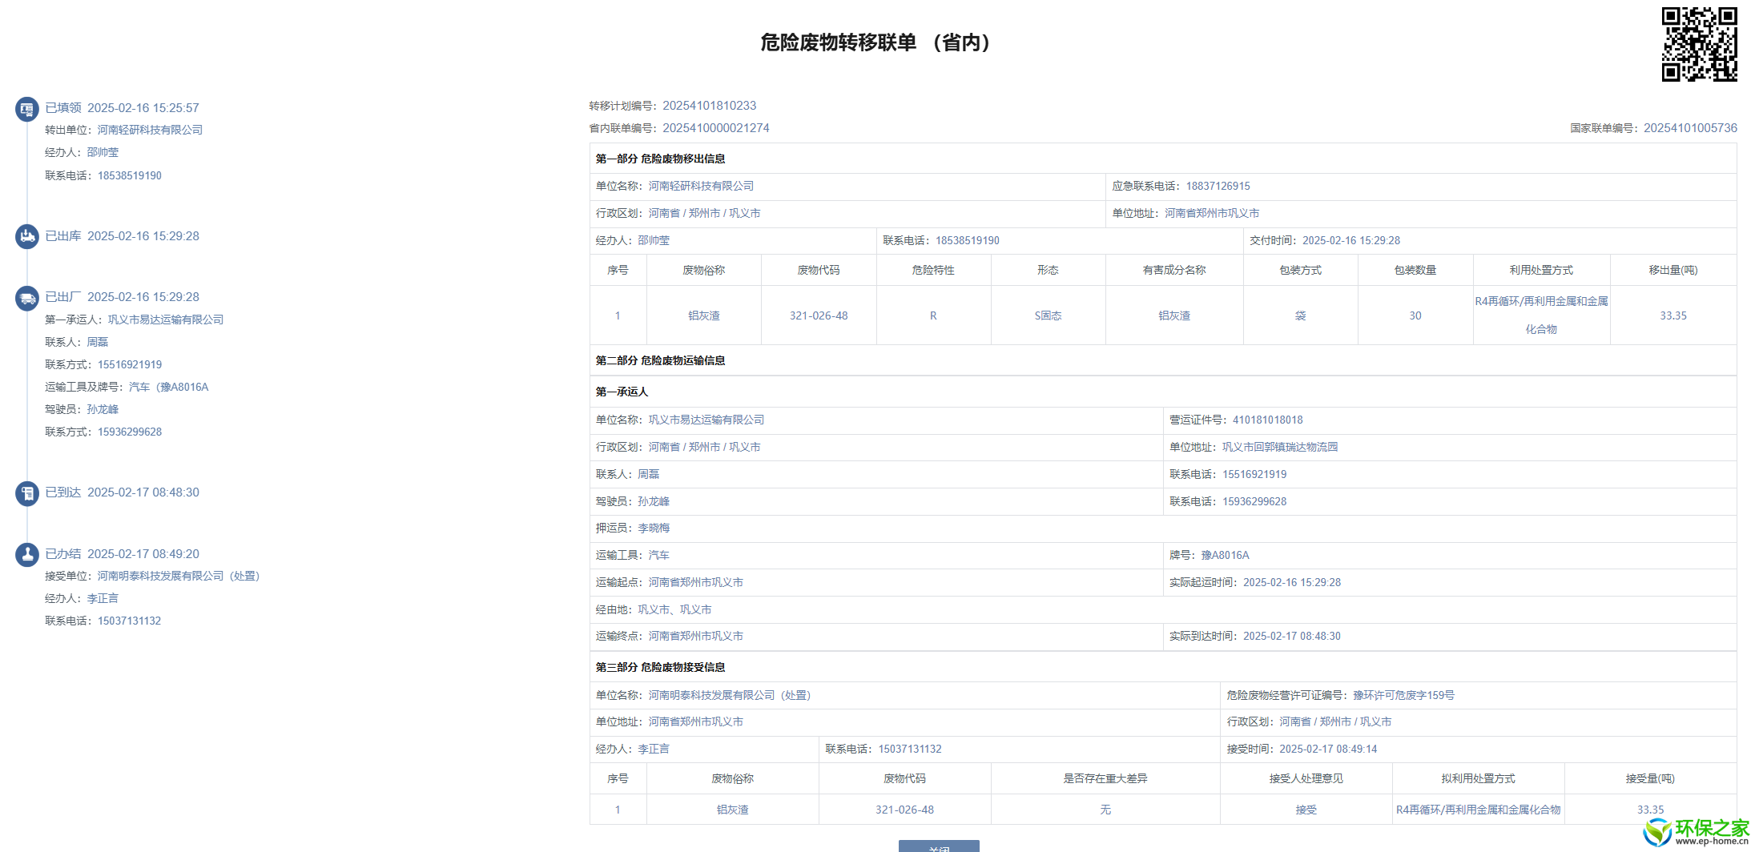Click the 移出量(吨) column header

(1672, 271)
